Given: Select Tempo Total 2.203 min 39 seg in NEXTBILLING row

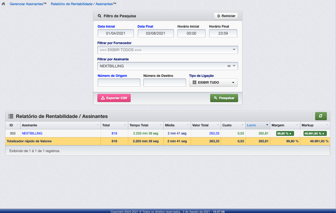Looking at the screenshot, I should tap(146, 133).
